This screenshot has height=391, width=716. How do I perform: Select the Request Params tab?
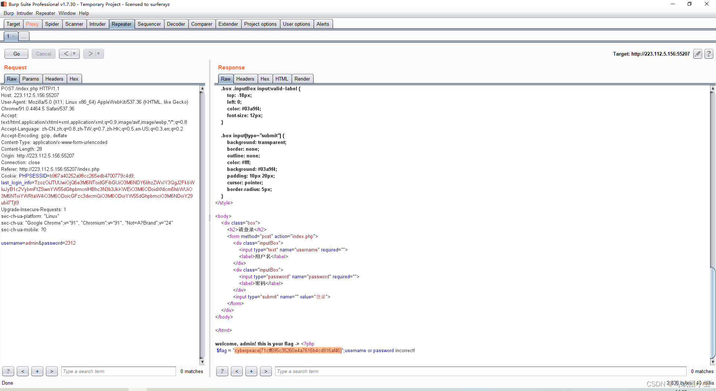coord(31,79)
